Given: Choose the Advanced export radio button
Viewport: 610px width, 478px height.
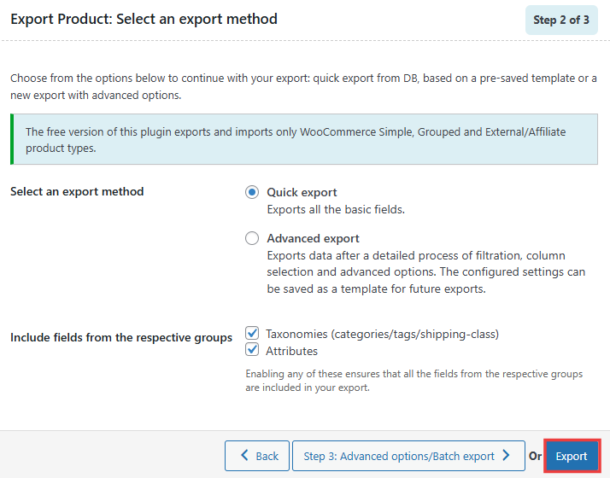Looking at the screenshot, I should [252, 239].
